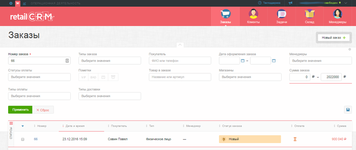Open the filter settings small gear

(349, 49)
